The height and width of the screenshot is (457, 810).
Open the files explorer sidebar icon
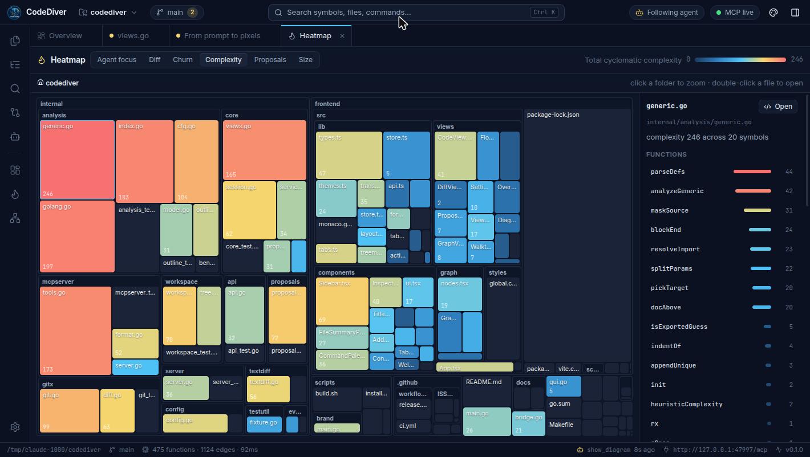[x=15, y=40]
